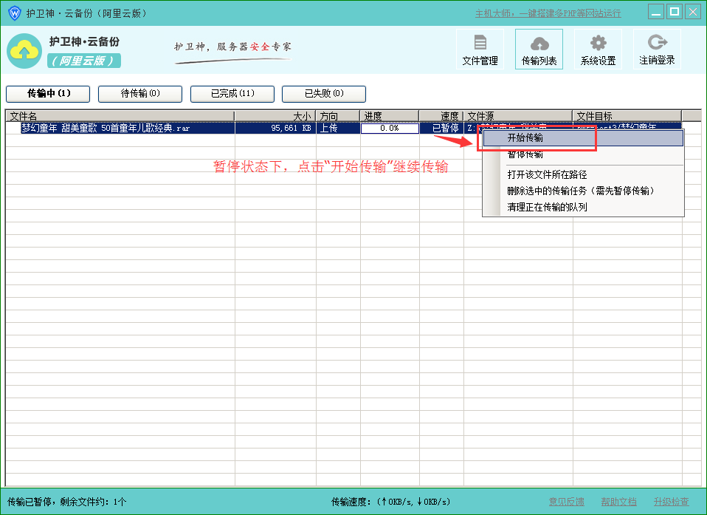
Task: Sort by 速度 column header
Action: click(x=441, y=116)
